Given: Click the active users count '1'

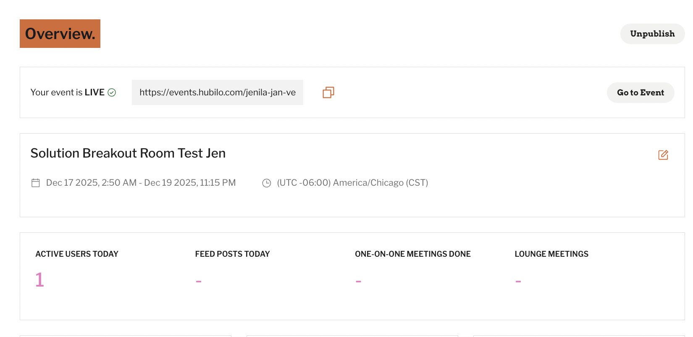Looking at the screenshot, I should point(39,280).
